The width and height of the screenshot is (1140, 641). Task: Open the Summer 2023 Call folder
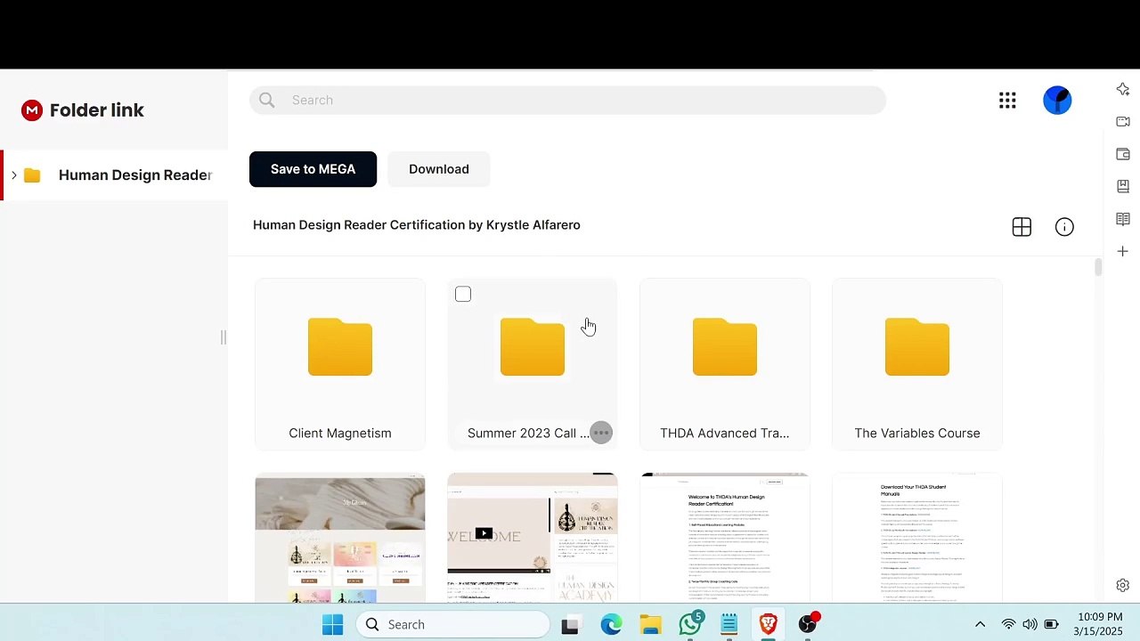point(533,364)
